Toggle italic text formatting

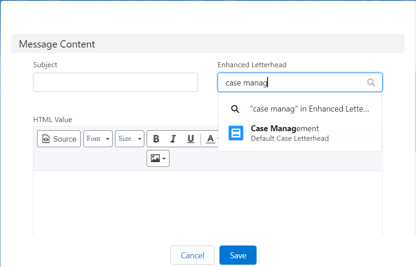(x=173, y=139)
